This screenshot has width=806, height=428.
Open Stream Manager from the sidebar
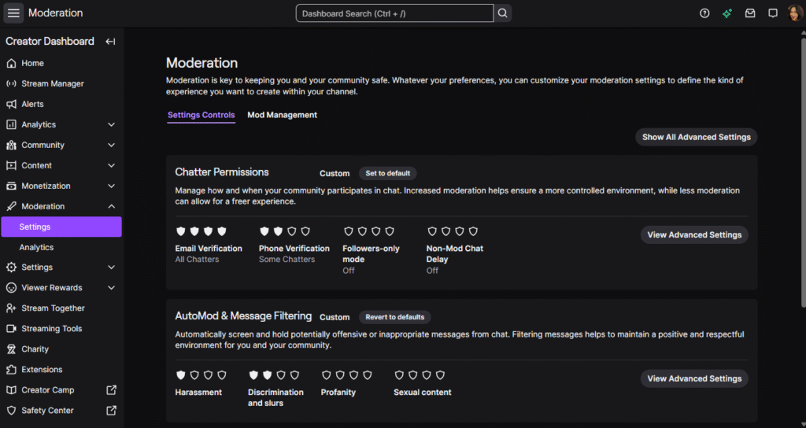(x=53, y=83)
